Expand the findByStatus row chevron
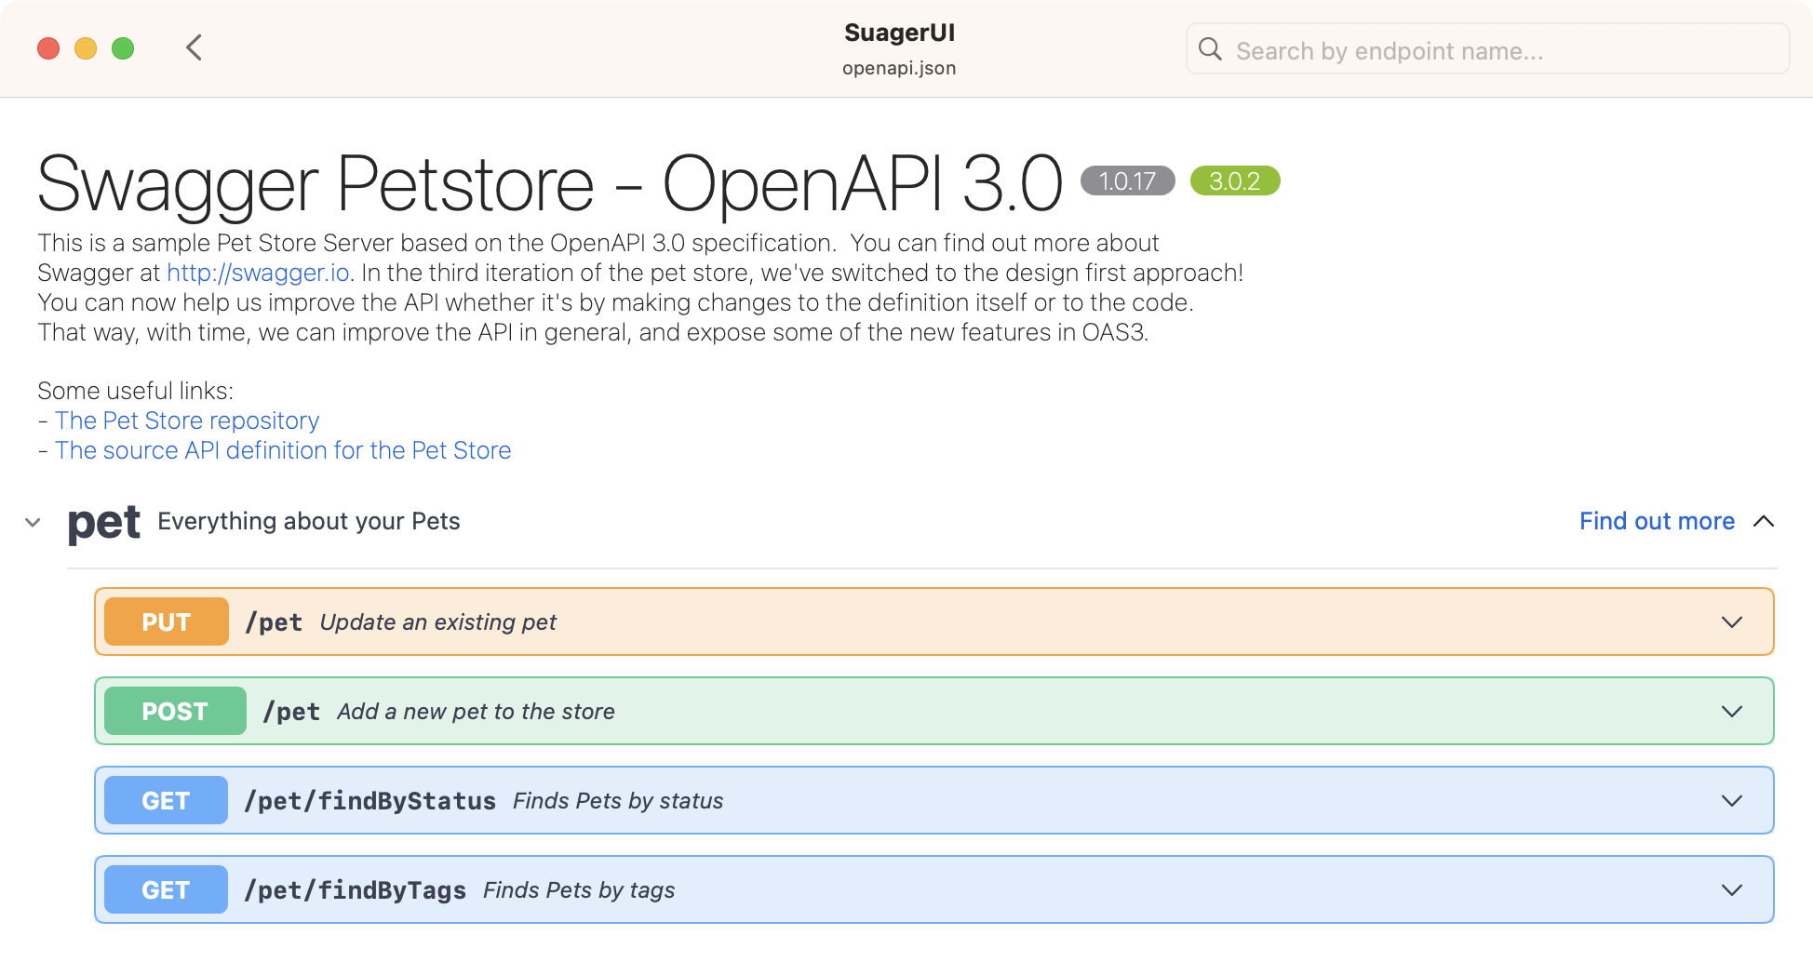This screenshot has height=962, width=1813. tap(1732, 800)
